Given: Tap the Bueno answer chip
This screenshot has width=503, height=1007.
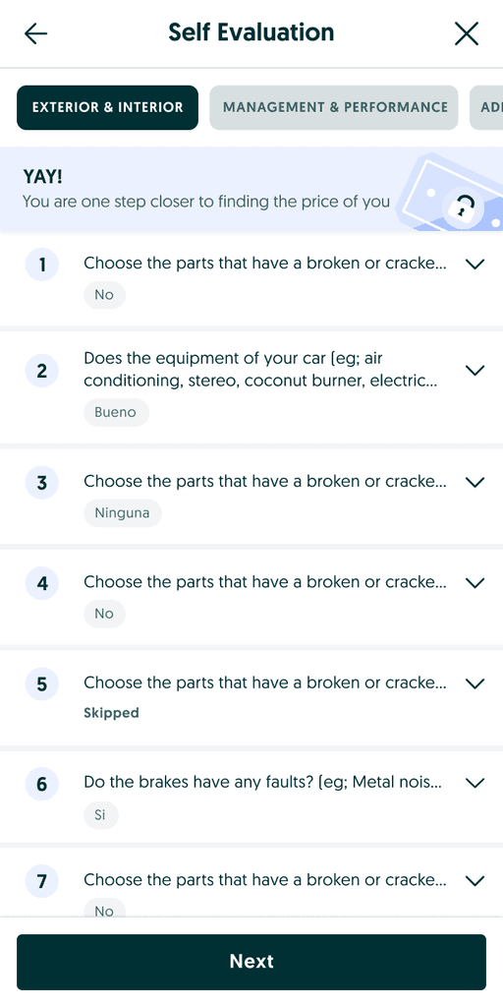Looking at the screenshot, I should point(116,412).
